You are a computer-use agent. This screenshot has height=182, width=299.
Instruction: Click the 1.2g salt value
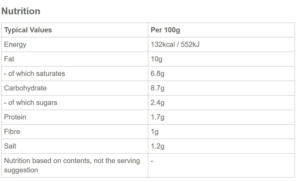pos(158,146)
